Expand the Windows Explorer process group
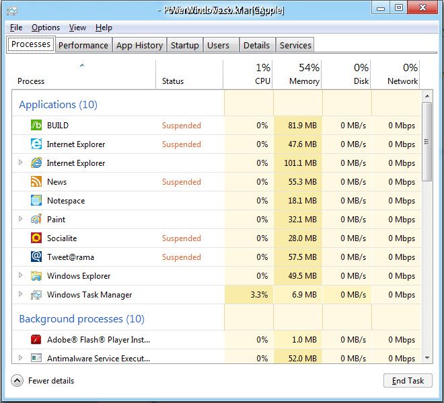 (x=20, y=275)
